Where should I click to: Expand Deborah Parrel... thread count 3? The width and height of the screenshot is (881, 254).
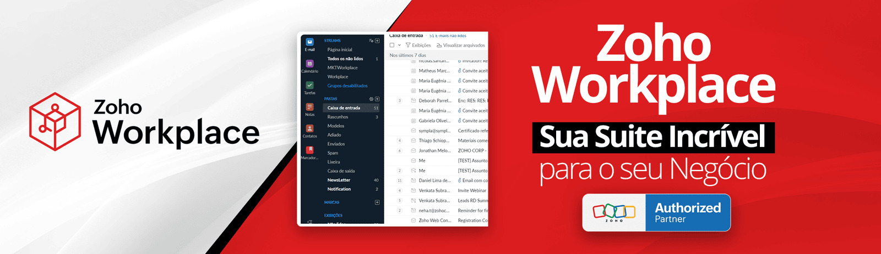pyautogui.click(x=400, y=100)
